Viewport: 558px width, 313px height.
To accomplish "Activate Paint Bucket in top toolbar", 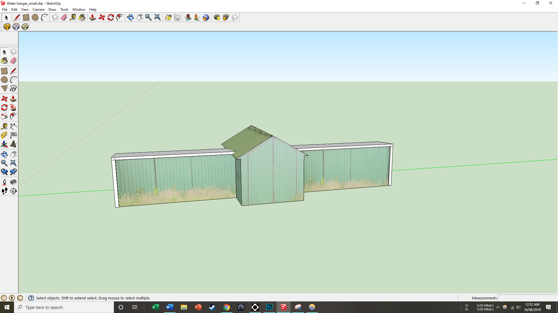I will point(82,18).
